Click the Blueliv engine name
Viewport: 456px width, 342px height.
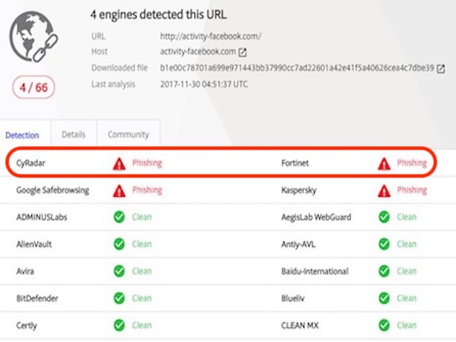pyautogui.click(x=293, y=298)
